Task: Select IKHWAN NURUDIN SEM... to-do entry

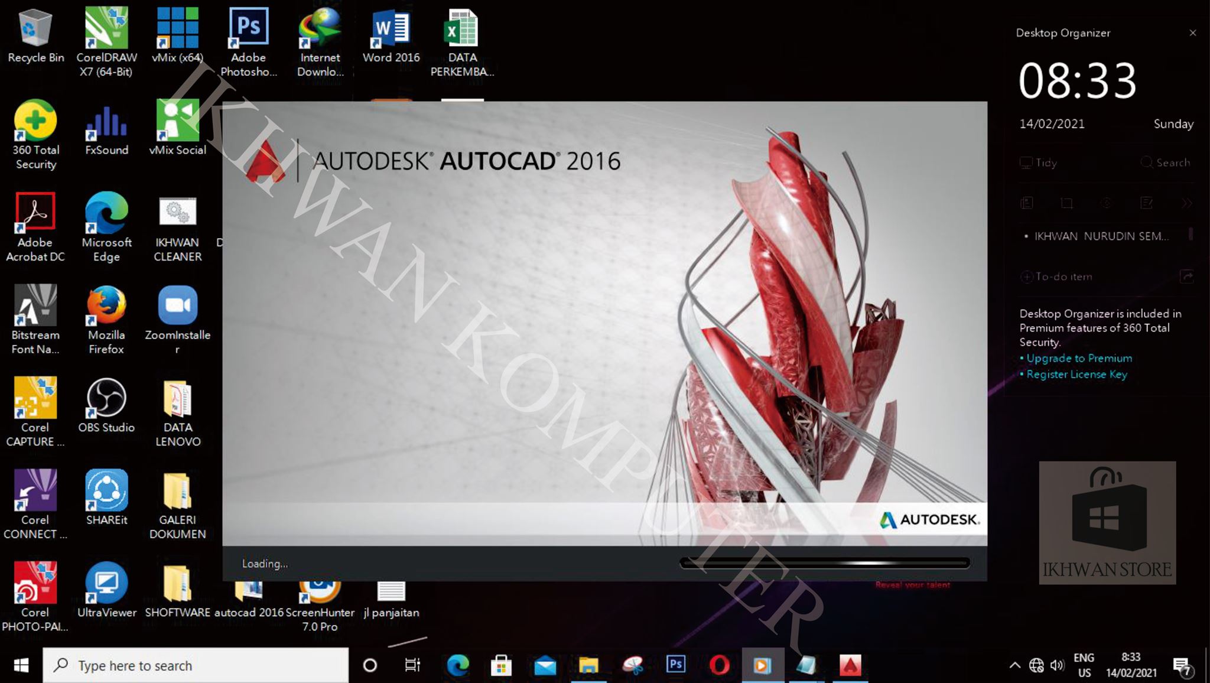Action: point(1101,236)
